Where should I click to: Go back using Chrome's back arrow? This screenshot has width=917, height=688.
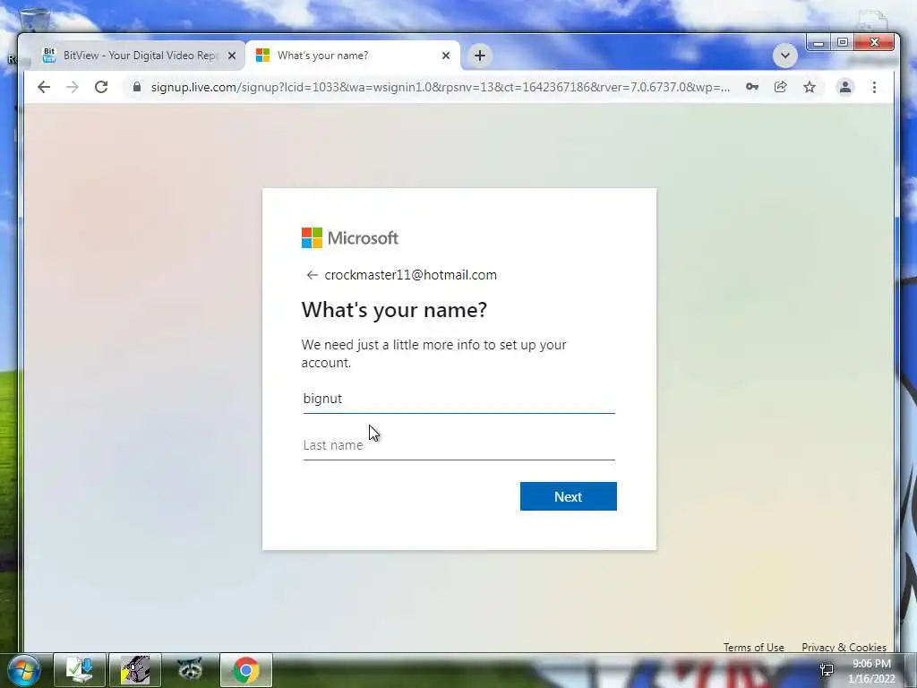44,87
